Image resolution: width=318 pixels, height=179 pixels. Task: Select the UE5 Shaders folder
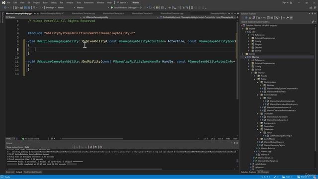(x=258, y=48)
